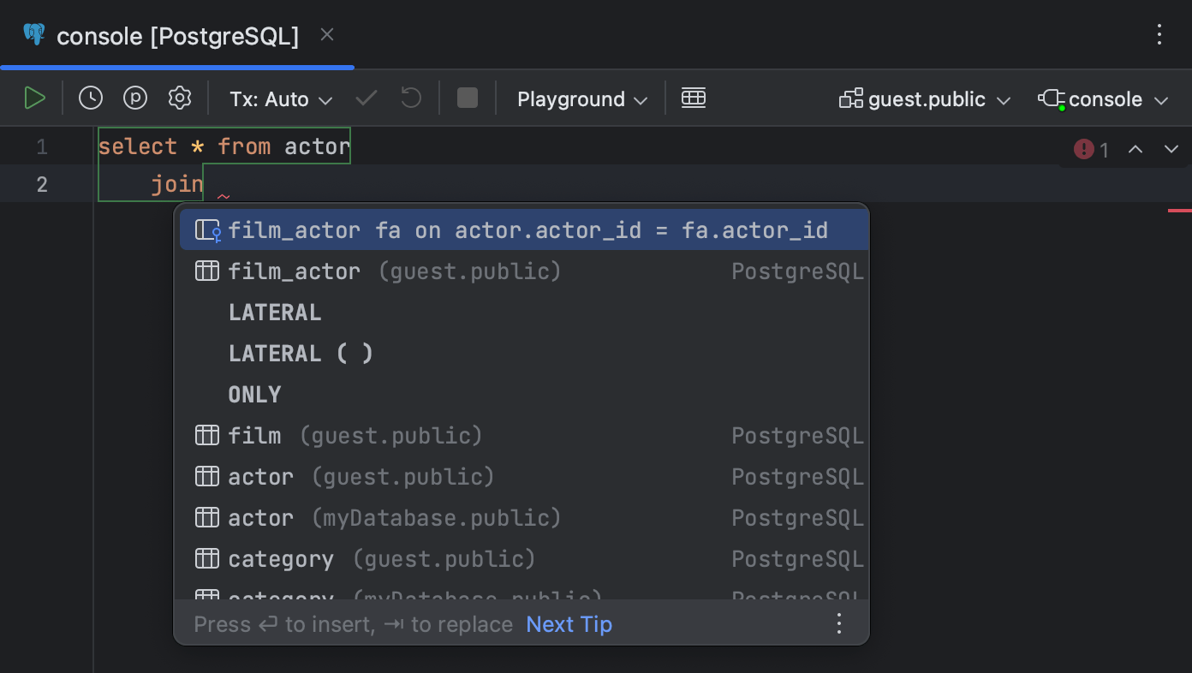1192x673 pixels.
Task: Roll back the transaction using the undo icon
Action: pyautogui.click(x=410, y=98)
